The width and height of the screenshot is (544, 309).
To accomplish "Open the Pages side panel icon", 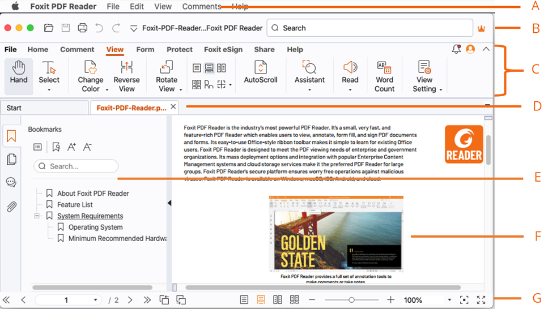I will pos(11,160).
